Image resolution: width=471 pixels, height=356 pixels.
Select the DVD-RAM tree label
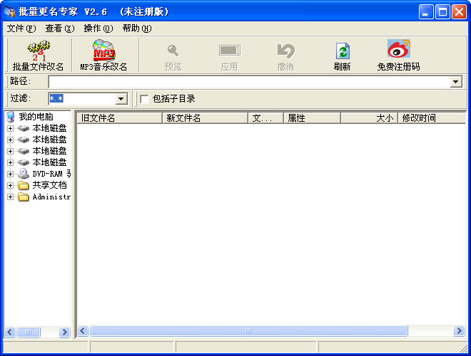point(51,174)
